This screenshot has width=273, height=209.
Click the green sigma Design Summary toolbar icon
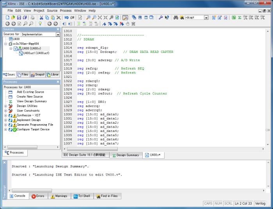click(x=240, y=18)
